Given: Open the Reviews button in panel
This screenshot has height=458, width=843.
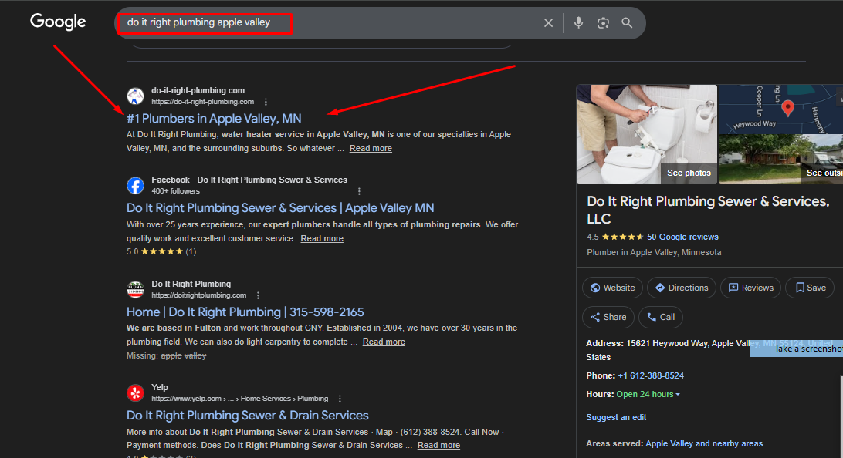Looking at the screenshot, I should [750, 288].
